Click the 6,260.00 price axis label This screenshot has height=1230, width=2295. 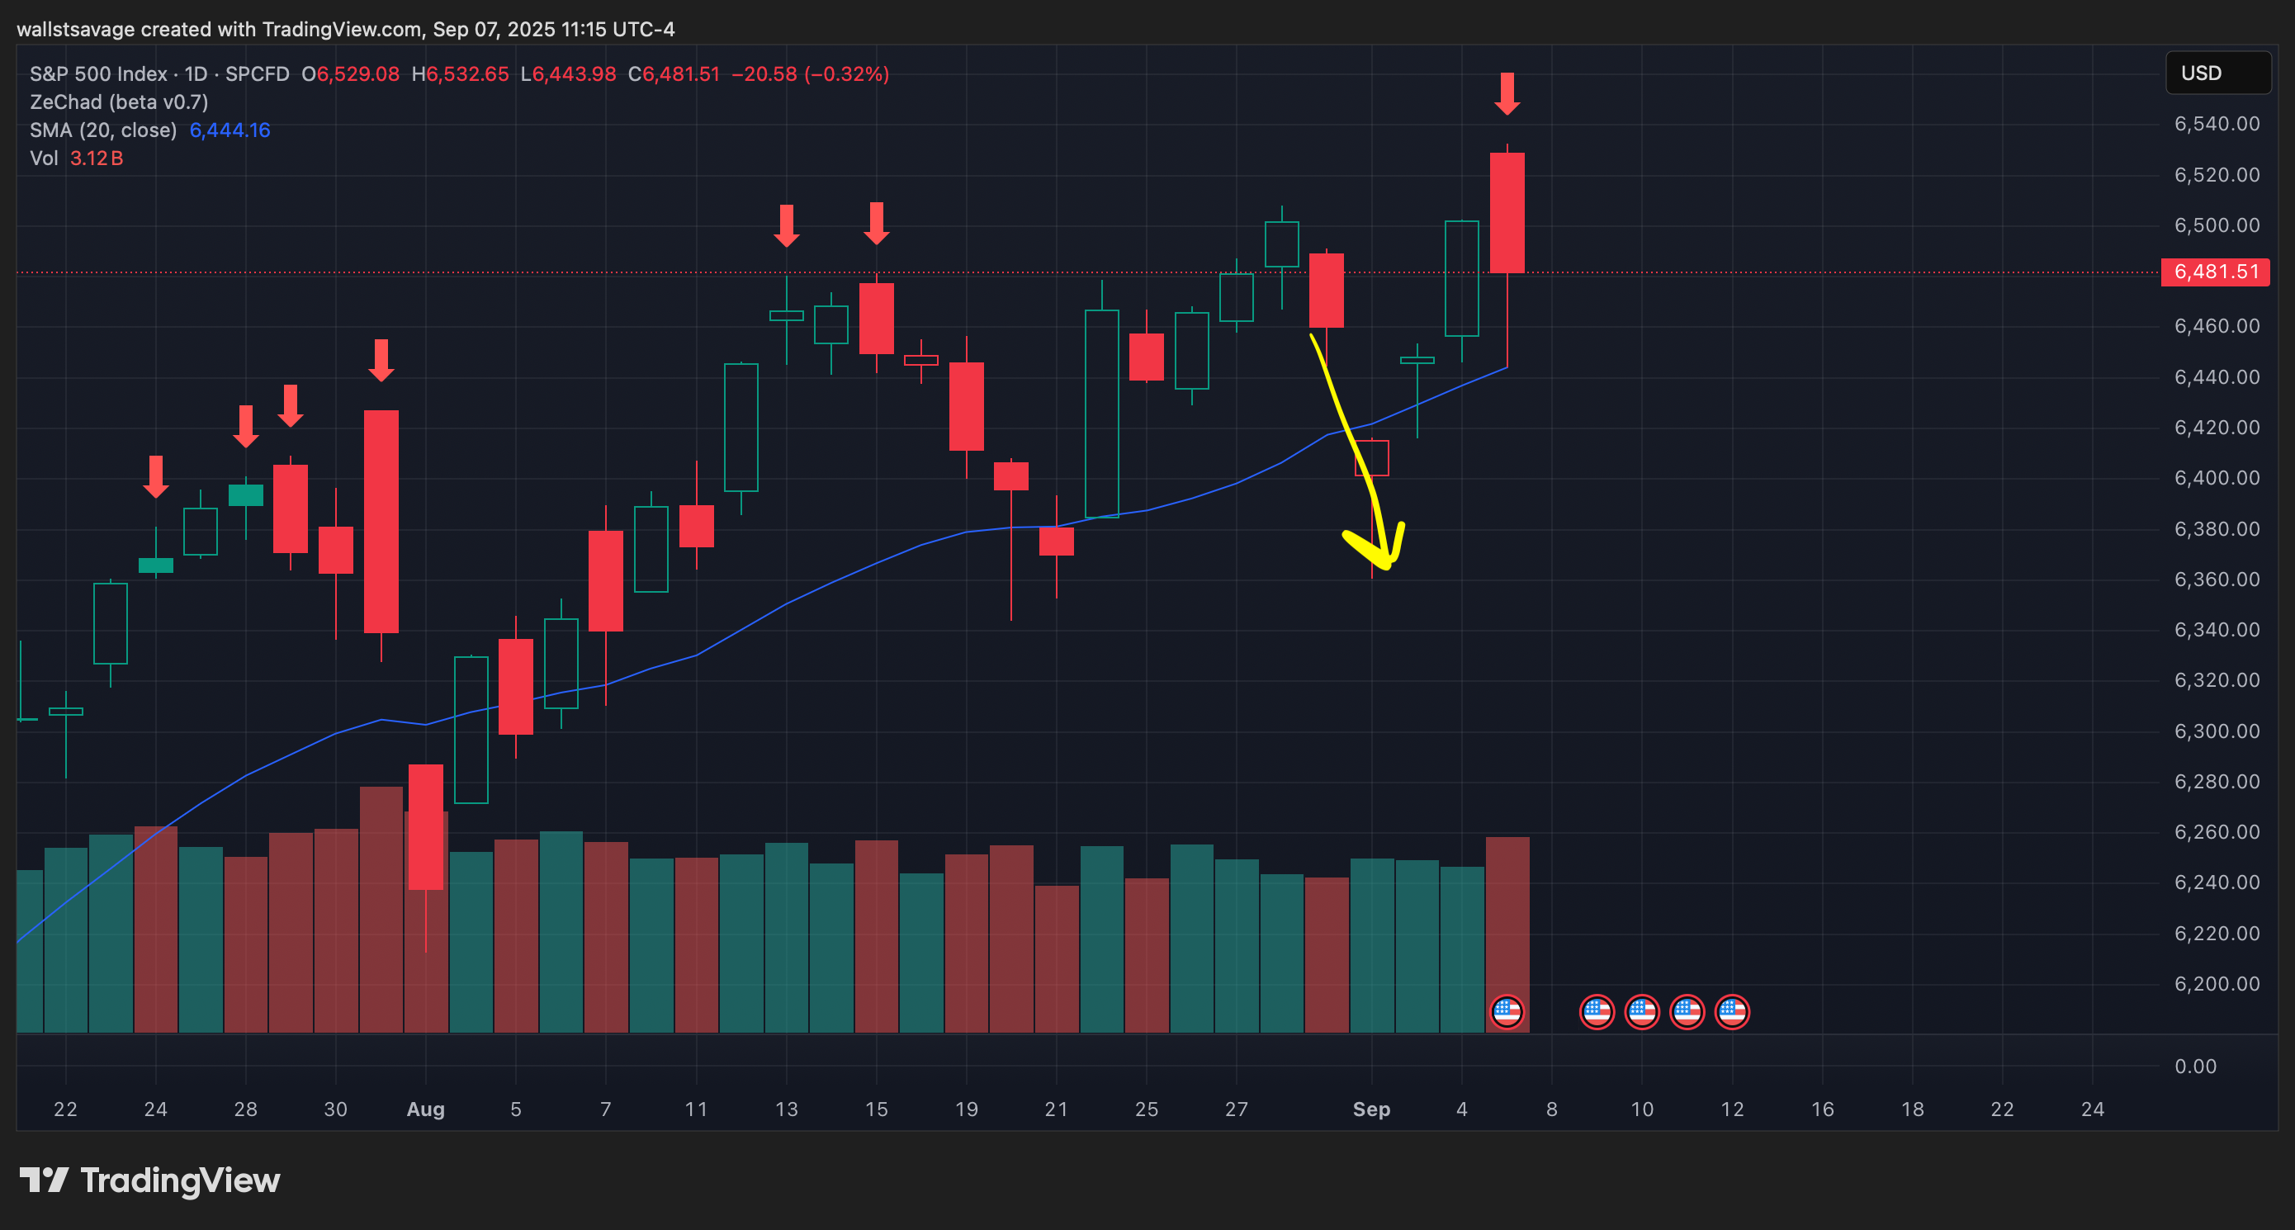pos(2217,832)
